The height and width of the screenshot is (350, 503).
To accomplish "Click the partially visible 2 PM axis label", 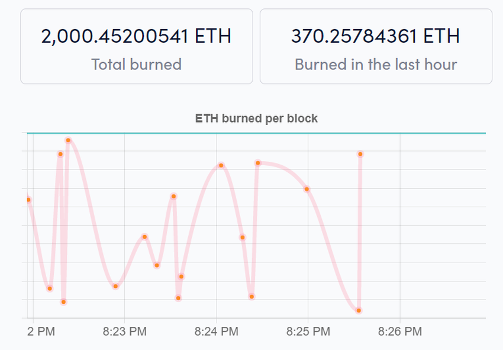I will click(x=41, y=332).
